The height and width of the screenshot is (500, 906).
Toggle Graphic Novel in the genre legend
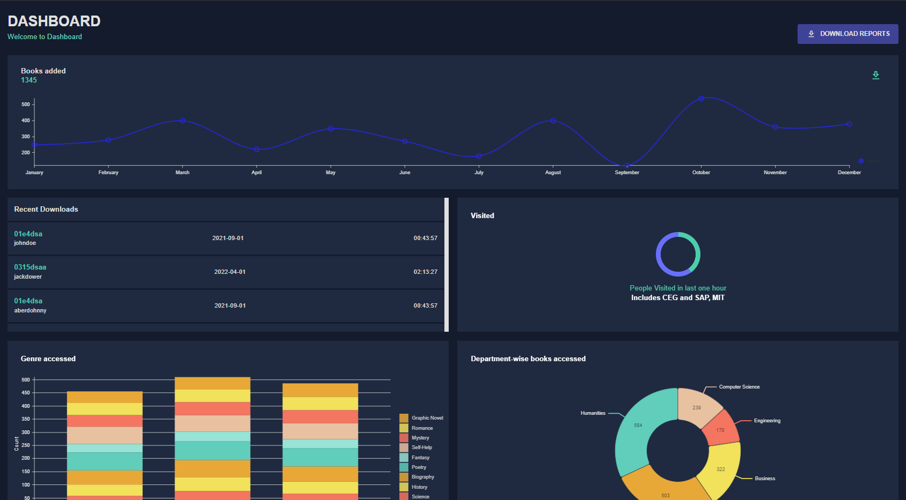click(x=421, y=418)
